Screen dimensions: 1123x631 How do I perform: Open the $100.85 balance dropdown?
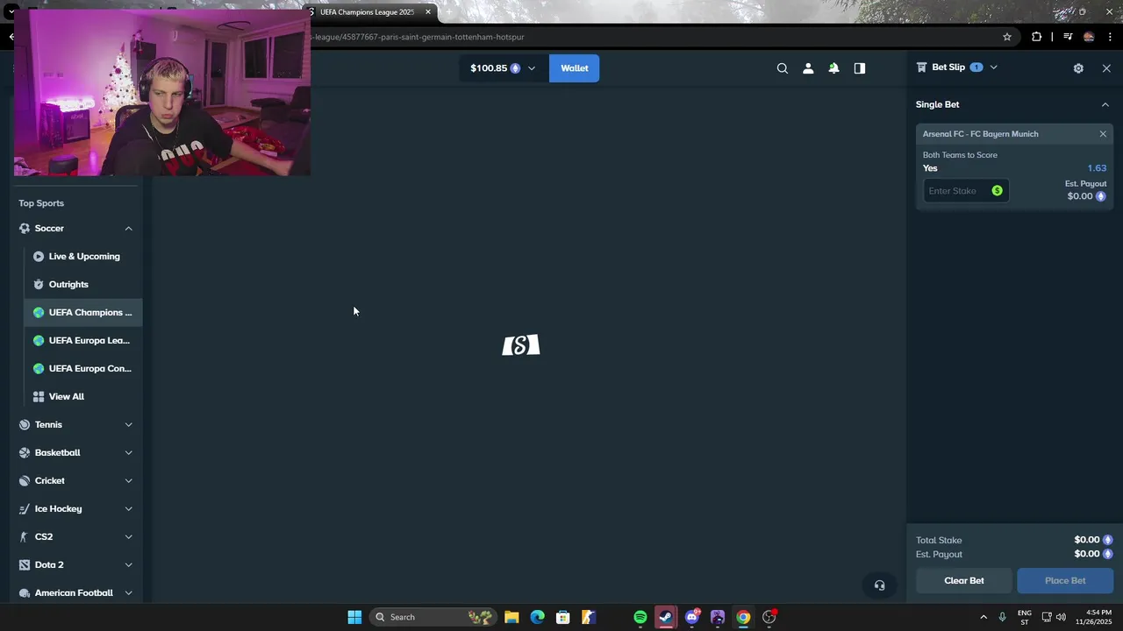click(503, 68)
